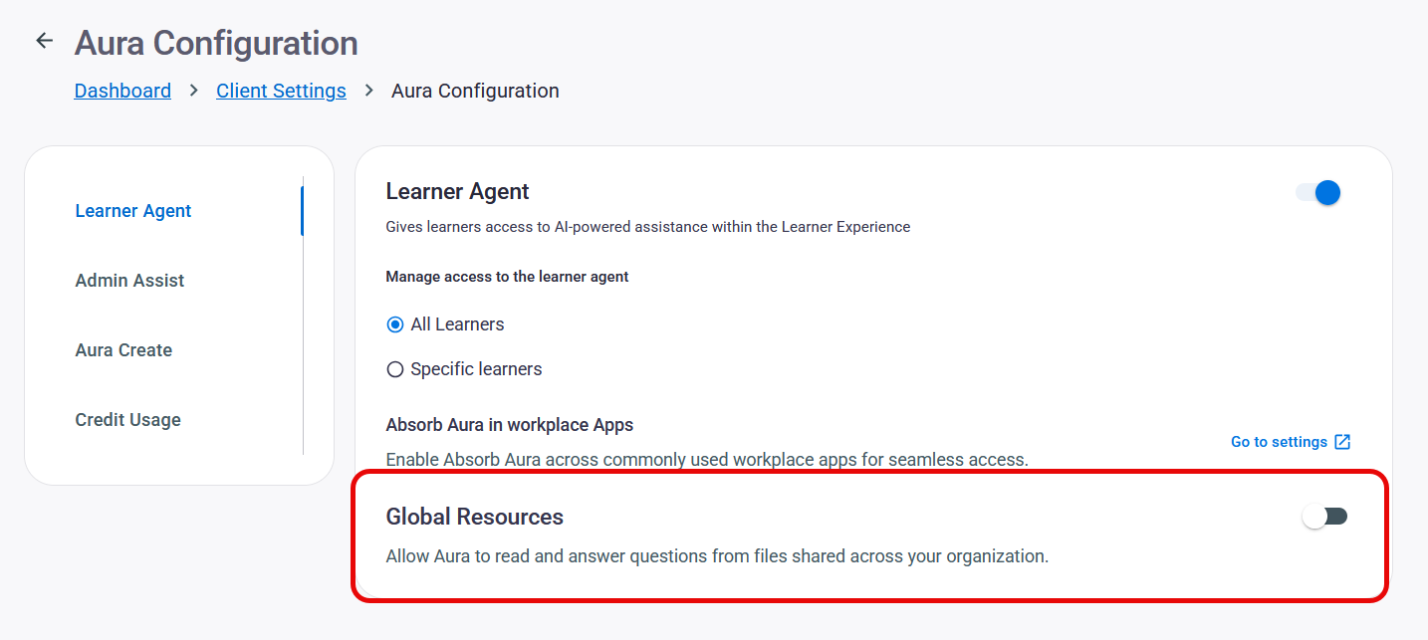Click the Enable Absorb Aura across description
The width and height of the screenshot is (1428, 640).
pos(706,460)
